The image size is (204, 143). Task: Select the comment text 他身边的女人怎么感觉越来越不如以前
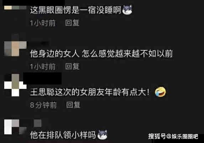coord(101,53)
